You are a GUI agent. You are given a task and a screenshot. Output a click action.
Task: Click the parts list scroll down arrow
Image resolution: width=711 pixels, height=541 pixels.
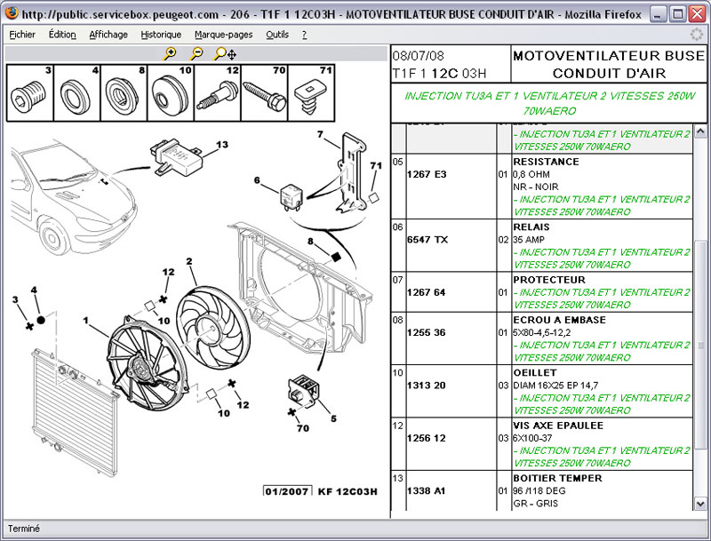click(x=700, y=503)
